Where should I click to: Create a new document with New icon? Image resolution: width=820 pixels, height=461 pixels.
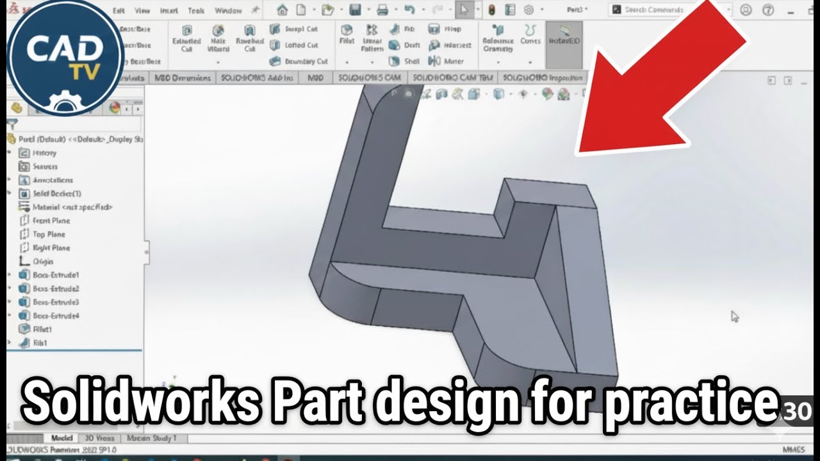pos(300,10)
